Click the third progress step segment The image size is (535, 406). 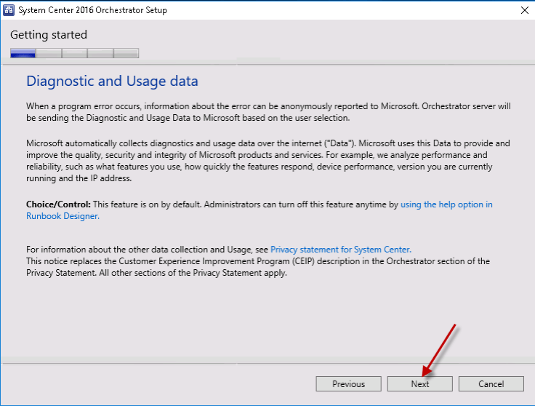pos(74,52)
